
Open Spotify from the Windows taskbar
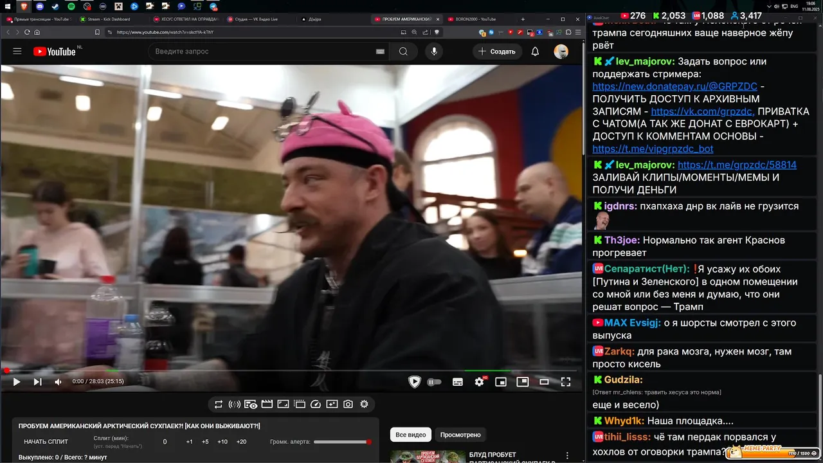pyautogui.click(x=71, y=6)
